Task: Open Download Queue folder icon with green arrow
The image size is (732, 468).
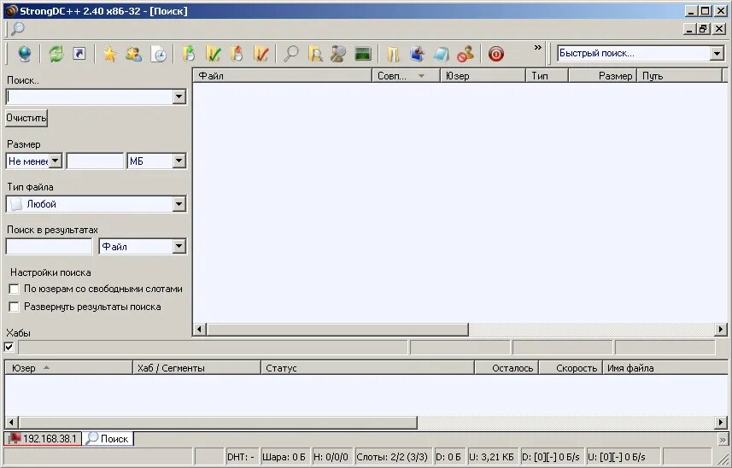Action: pyautogui.click(x=189, y=54)
